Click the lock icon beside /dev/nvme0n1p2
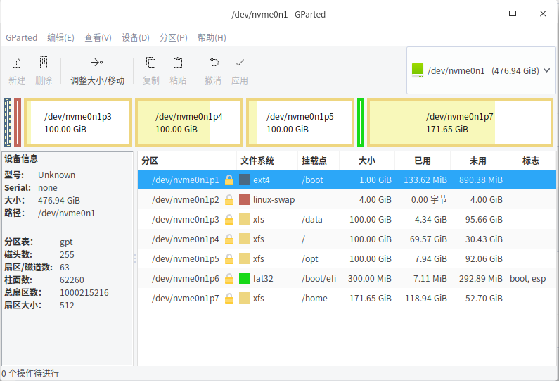Screen dimensions: 559x381 229,199
